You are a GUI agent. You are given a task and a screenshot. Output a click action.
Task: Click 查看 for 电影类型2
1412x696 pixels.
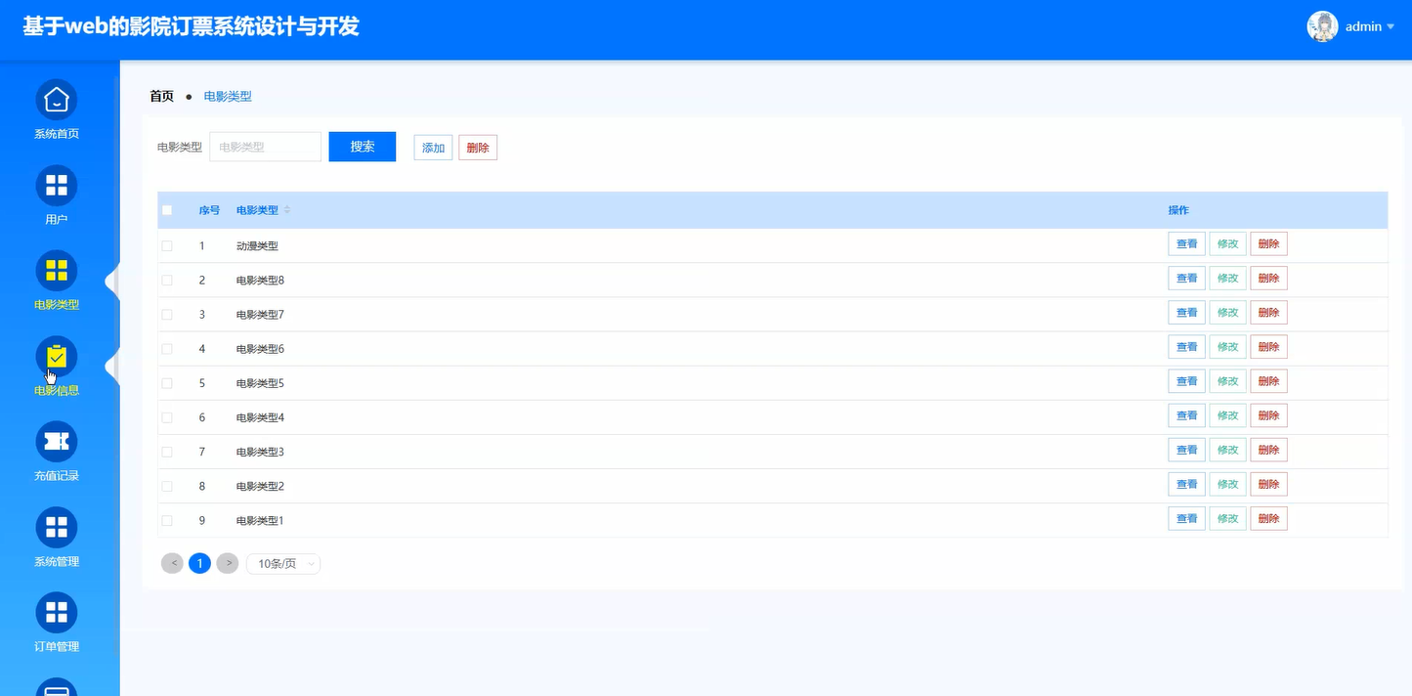[x=1186, y=484]
